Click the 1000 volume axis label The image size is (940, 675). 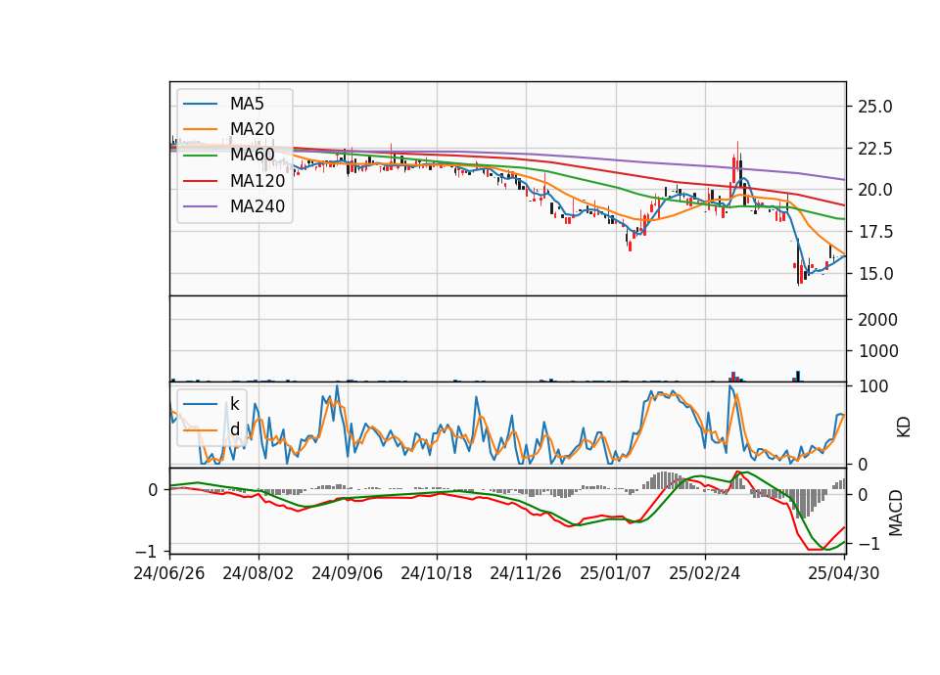(x=878, y=351)
